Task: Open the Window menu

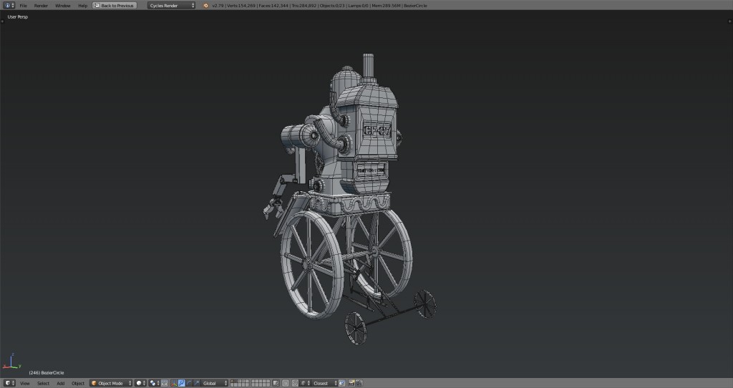Action: (63, 5)
